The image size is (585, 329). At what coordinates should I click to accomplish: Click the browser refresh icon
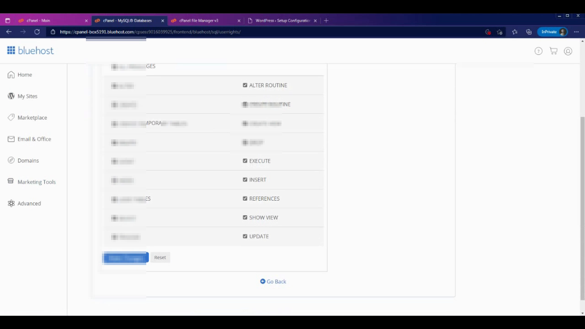[37, 32]
